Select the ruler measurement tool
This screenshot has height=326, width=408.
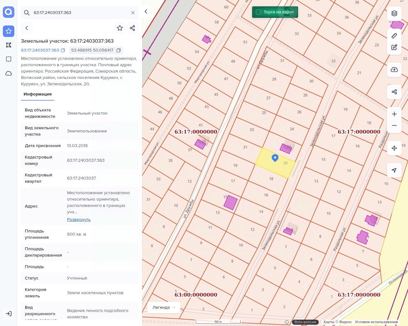point(394,36)
